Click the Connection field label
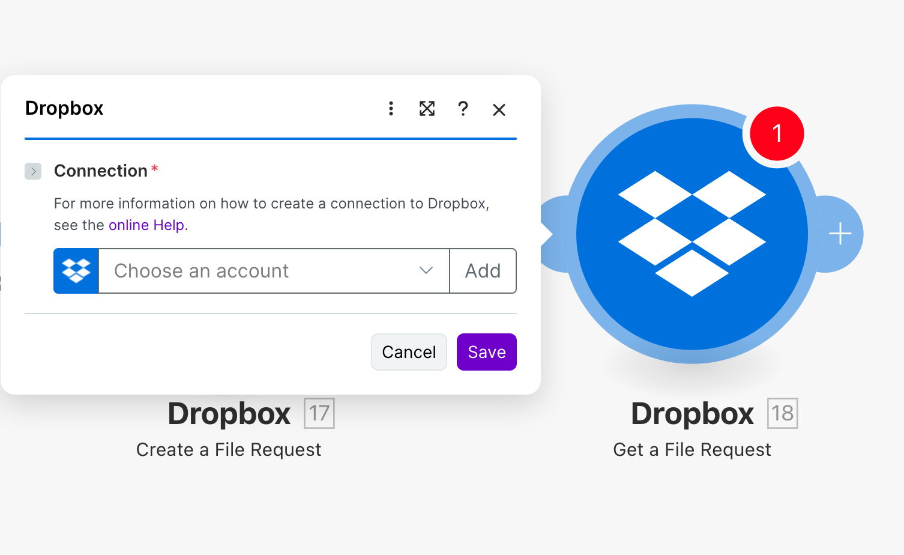This screenshot has height=555, width=904. tap(101, 171)
